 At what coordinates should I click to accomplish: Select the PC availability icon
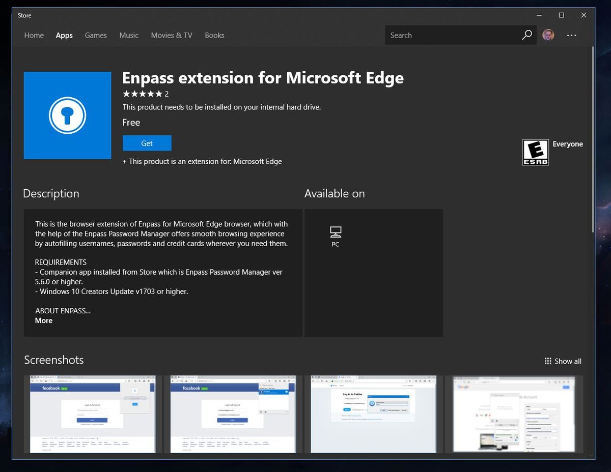point(335,235)
